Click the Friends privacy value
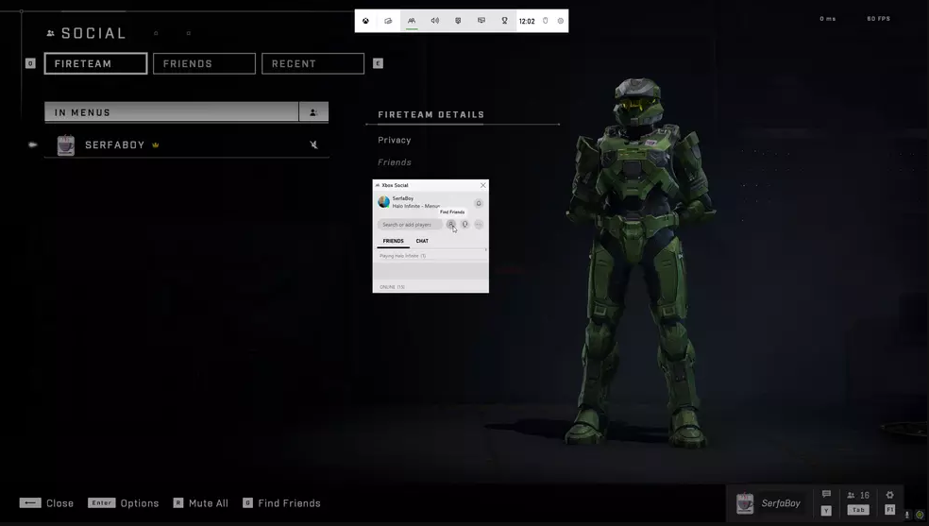This screenshot has height=526, width=929. coord(395,161)
